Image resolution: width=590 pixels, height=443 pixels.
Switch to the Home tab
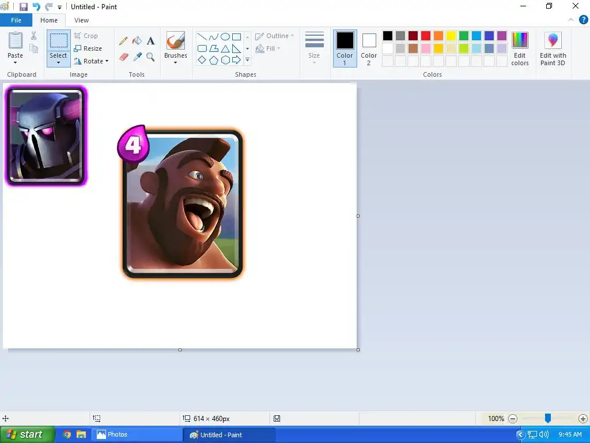point(49,20)
